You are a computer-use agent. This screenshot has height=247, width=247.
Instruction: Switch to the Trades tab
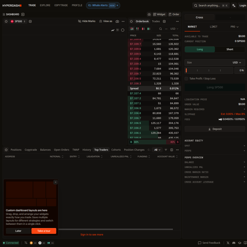[156, 21]
